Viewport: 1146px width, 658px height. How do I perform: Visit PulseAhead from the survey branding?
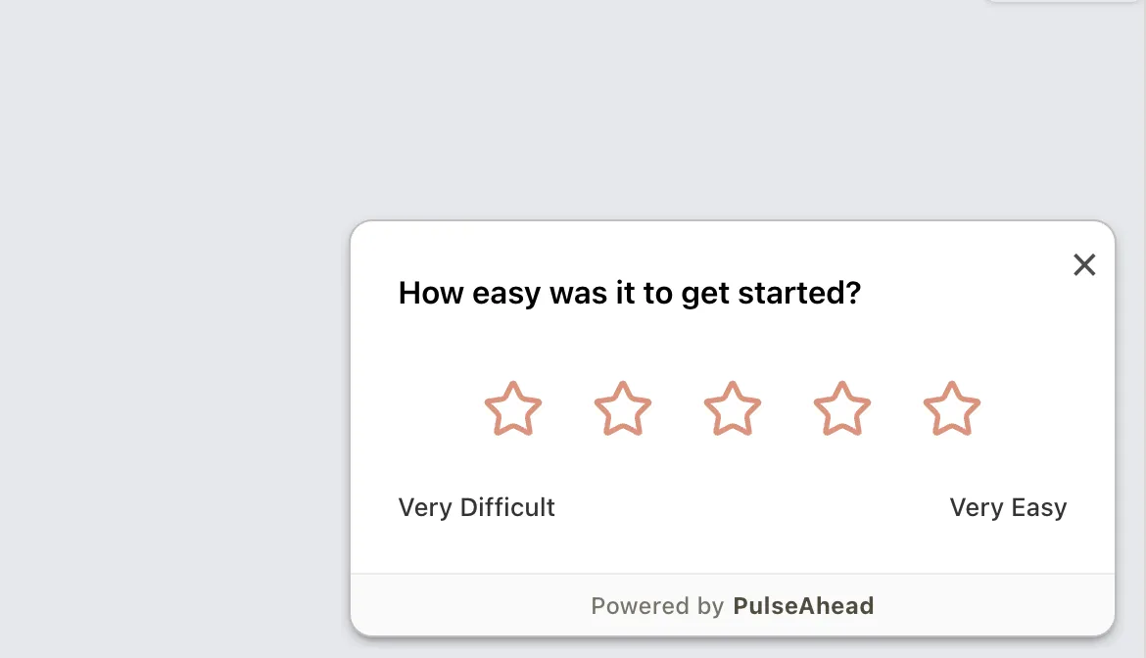click(803, 606)
